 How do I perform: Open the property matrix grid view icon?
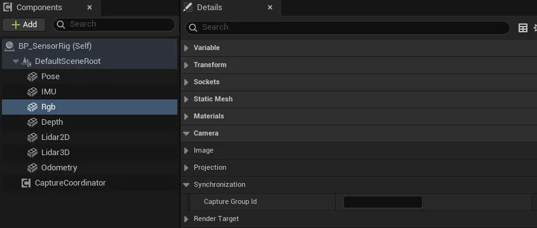522,28
